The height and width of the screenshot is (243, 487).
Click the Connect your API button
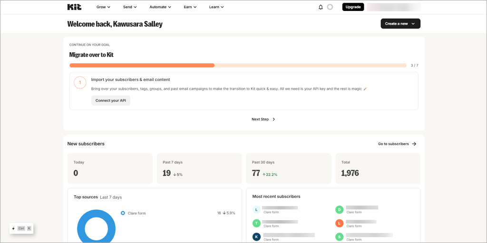110,100
